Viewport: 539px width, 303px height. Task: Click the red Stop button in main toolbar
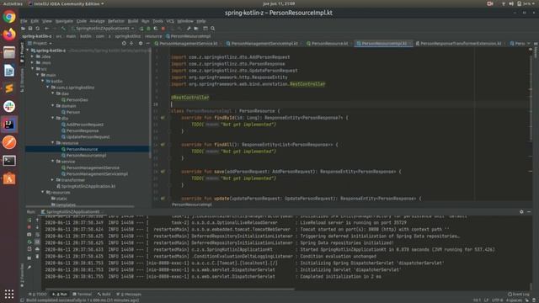163,29
